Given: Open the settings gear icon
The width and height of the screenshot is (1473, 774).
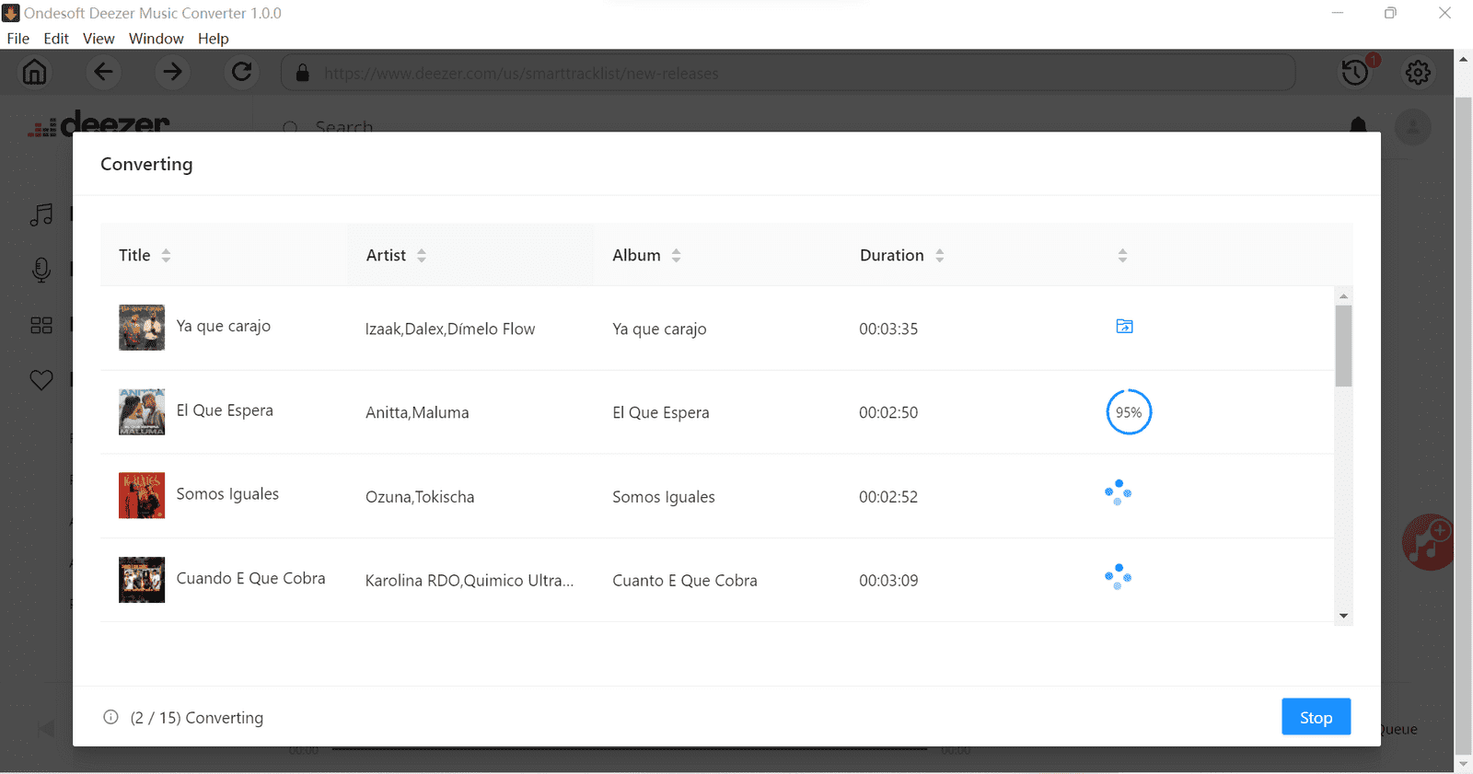Looking at the screenshot, I should [1418, 72].
